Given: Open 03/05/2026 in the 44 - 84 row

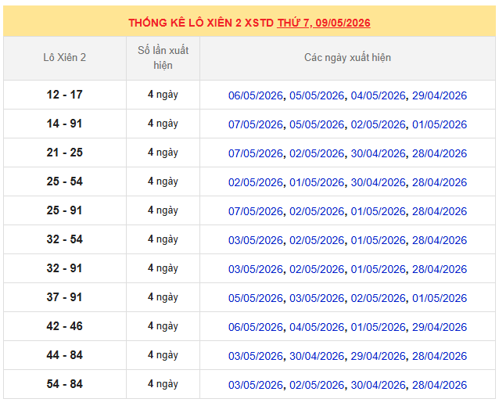Looking at the screenshot, I should [x=256, y=356].
